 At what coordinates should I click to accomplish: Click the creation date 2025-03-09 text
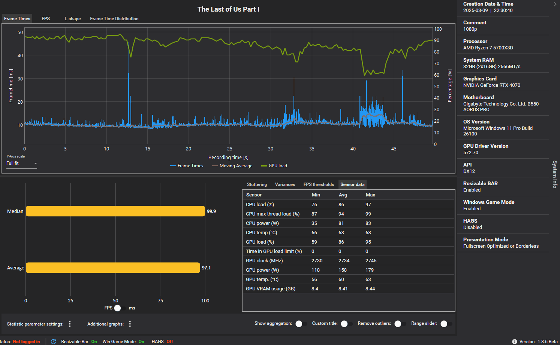[475, 10]
